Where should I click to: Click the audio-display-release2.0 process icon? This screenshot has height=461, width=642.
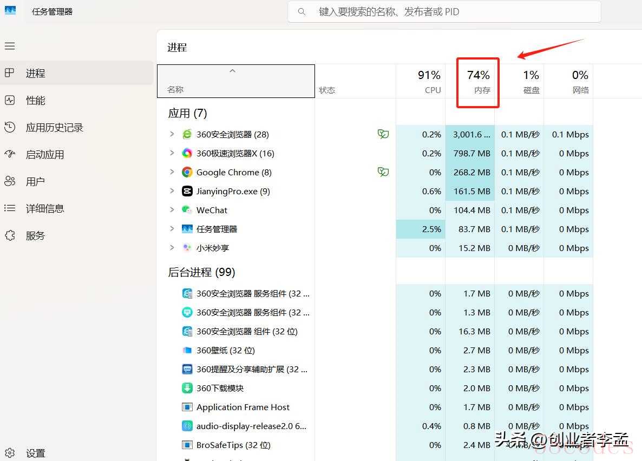187,426
